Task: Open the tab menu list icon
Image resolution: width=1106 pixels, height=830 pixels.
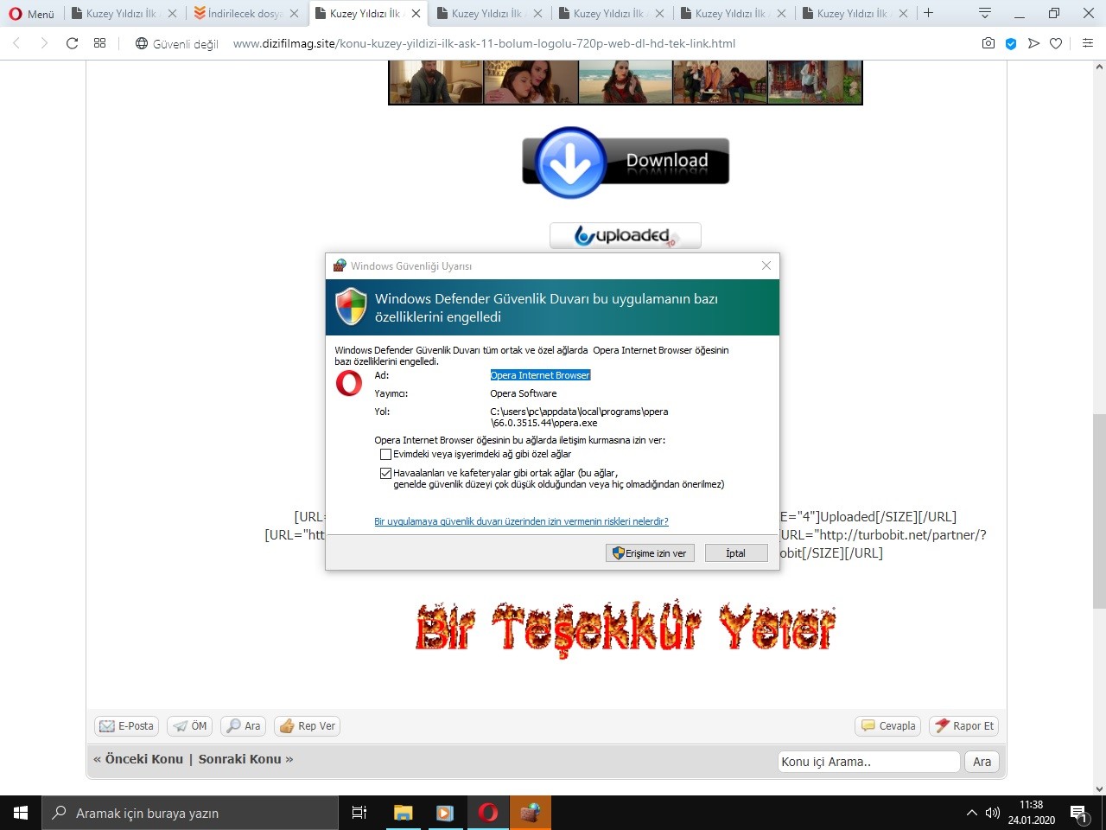Action: pyautogui.click(x=984, y=13)
